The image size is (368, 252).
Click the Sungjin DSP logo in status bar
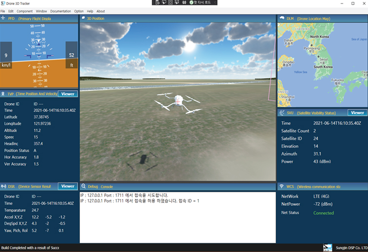click(x=328, y=248)
